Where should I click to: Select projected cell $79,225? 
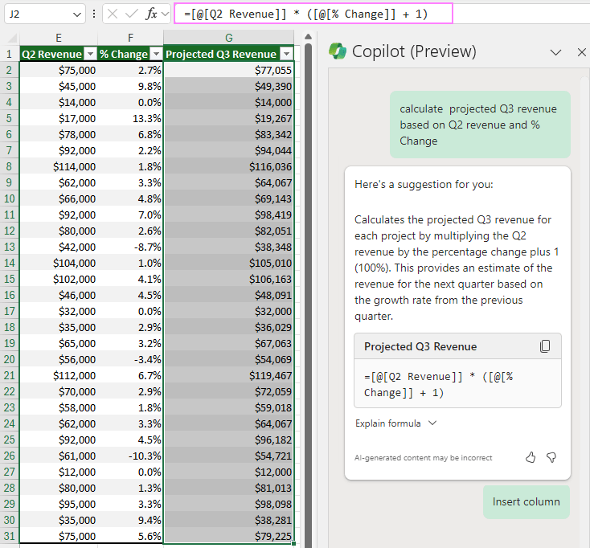coord(229,536)
